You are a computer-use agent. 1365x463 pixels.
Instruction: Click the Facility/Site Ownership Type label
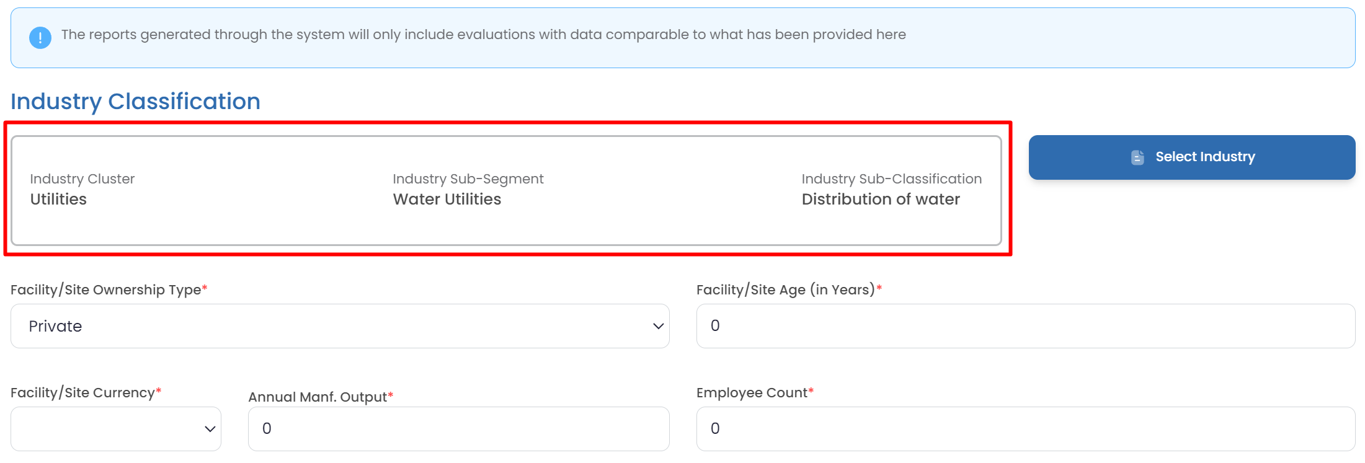pos(106,290)
